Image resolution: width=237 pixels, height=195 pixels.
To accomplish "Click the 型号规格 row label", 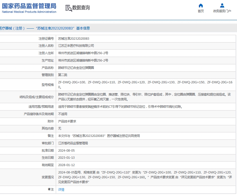I will point(48,85).
